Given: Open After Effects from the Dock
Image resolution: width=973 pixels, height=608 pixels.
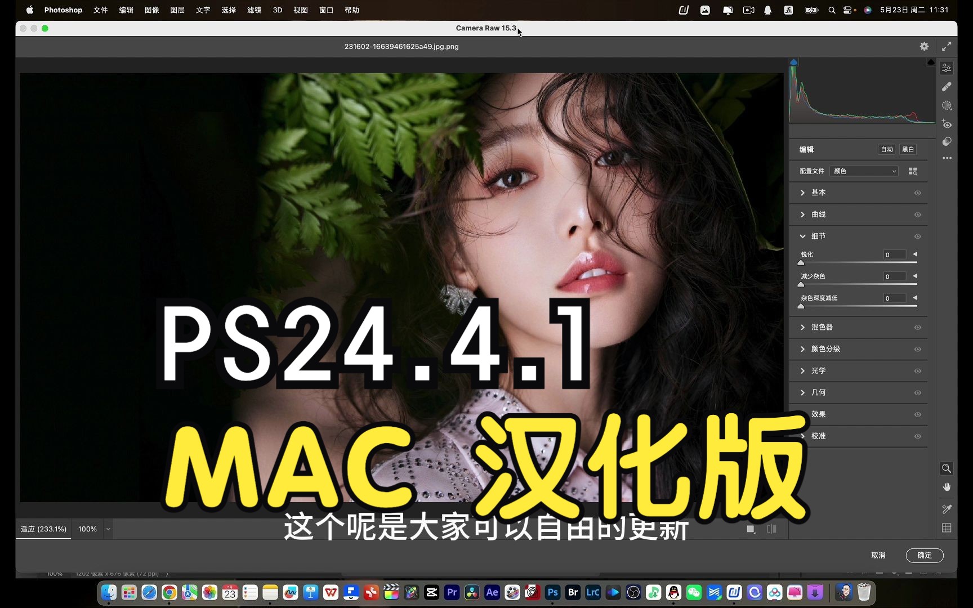Looking at the screenshot, I should [492, 592].
